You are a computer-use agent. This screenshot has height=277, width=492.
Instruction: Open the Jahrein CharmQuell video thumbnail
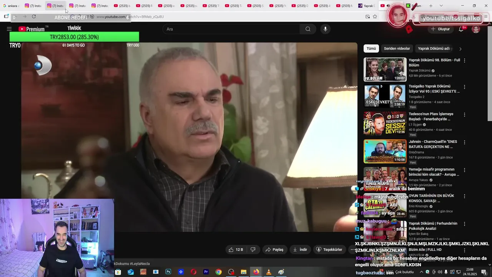(385, 151)
